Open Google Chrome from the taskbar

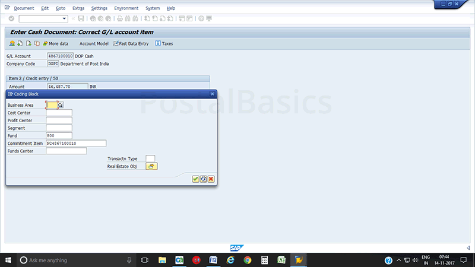(x=248, y=260)
